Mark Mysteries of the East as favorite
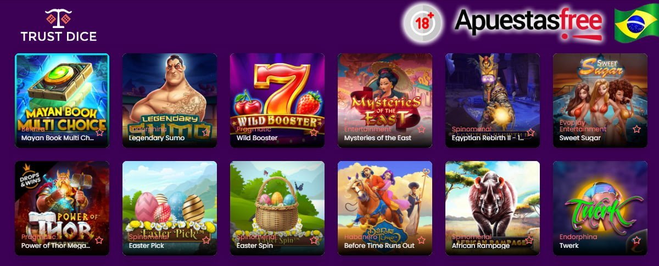Viewport: 659px width, 266px height. (x=421, y=130)
